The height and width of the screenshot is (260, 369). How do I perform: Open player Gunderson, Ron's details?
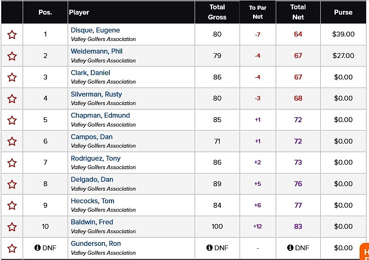click(x=96, y=243)
